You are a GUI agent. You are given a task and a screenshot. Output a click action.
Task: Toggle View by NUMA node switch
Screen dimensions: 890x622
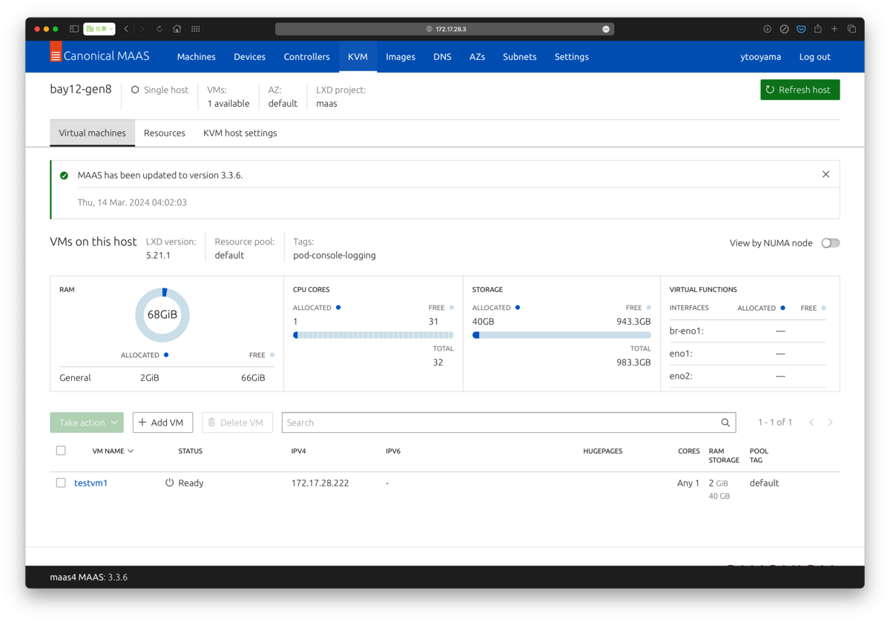point(831,243)
